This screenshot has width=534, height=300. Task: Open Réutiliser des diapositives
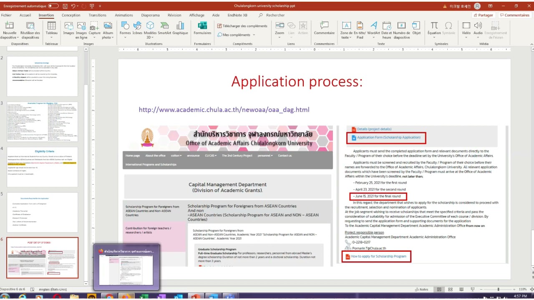click(x=30, y=30)
